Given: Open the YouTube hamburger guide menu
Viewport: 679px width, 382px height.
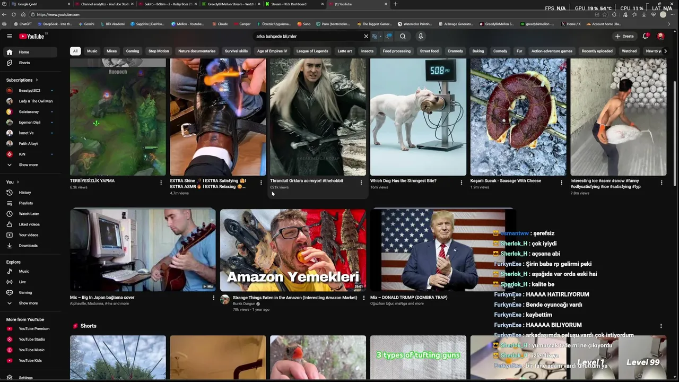Looking at the screenshot, I should (x=9, y=36).
